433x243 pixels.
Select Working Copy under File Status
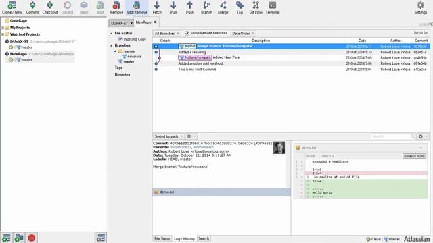(133, 39)
